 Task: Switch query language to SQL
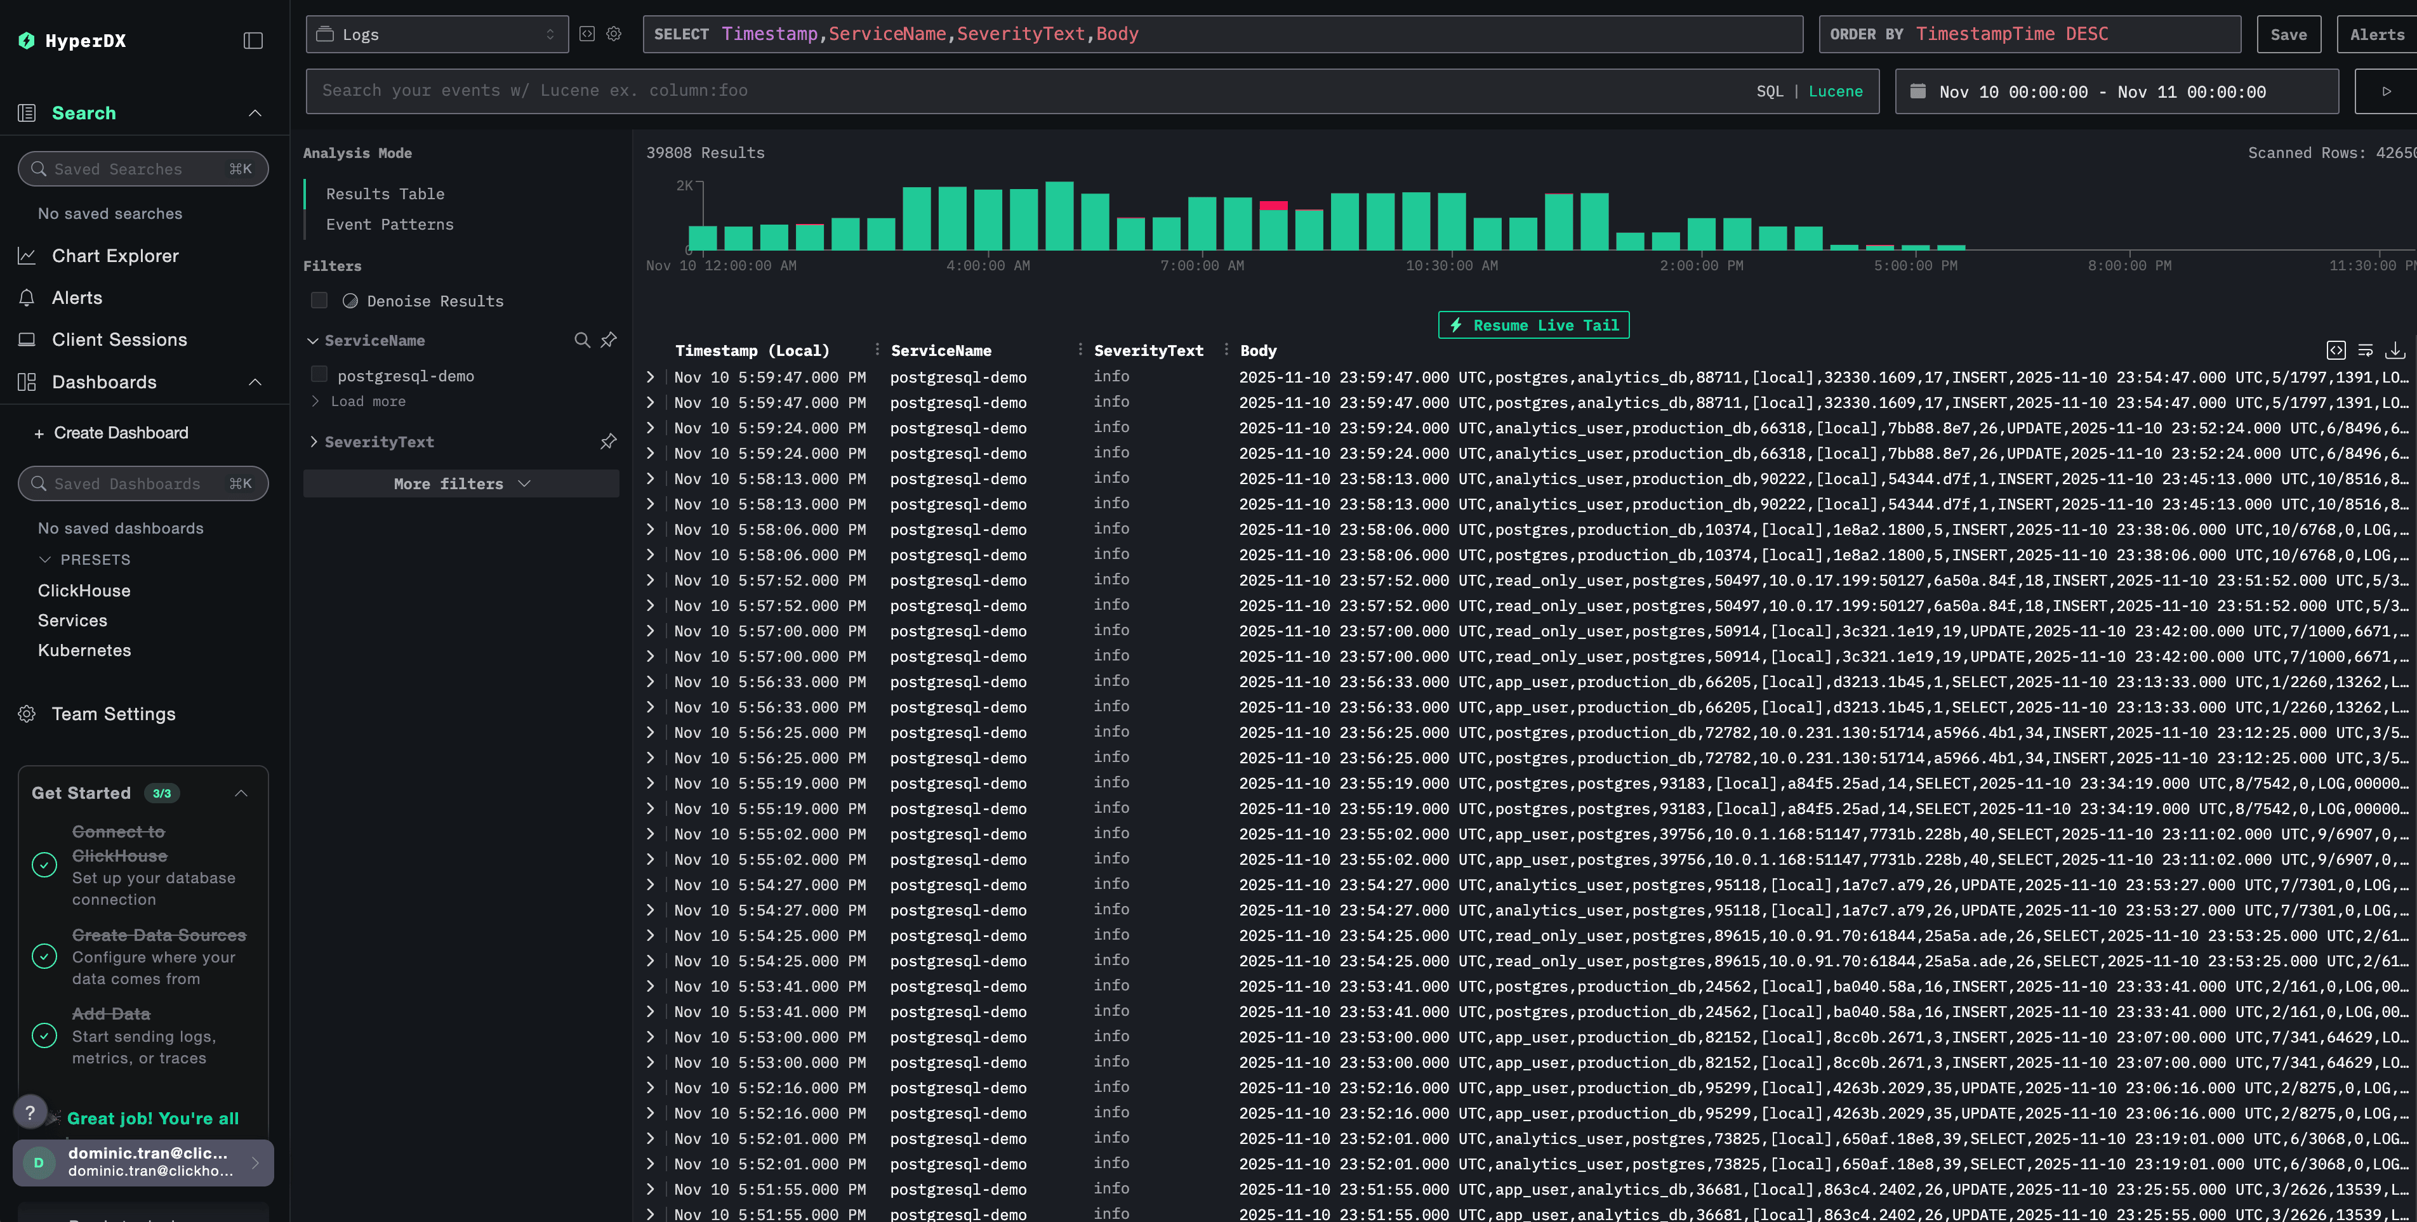click(1770, 91)
